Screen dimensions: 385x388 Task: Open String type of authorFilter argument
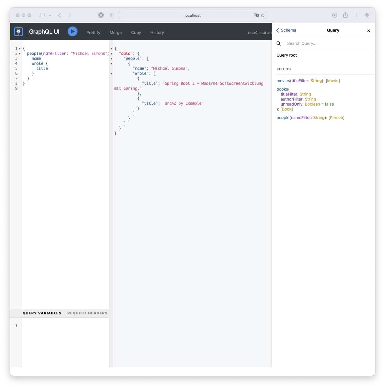point(310,99)
